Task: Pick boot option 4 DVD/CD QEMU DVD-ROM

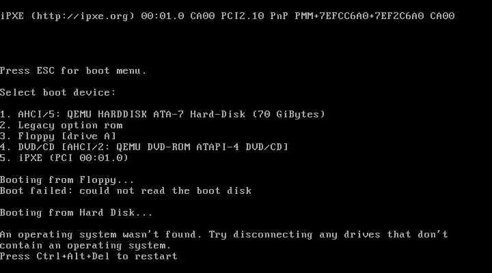Action: tap(144, 147)
